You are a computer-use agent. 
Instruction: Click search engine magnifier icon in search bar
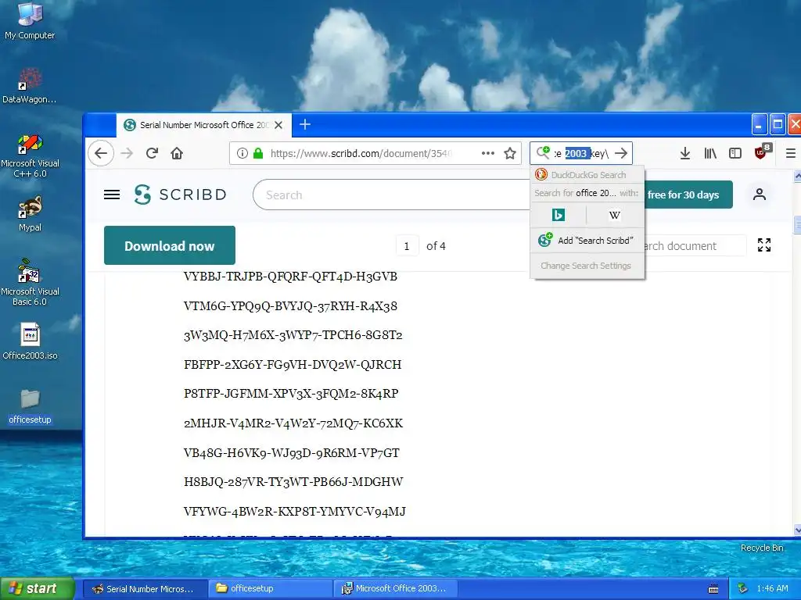[x=543, y=152]
